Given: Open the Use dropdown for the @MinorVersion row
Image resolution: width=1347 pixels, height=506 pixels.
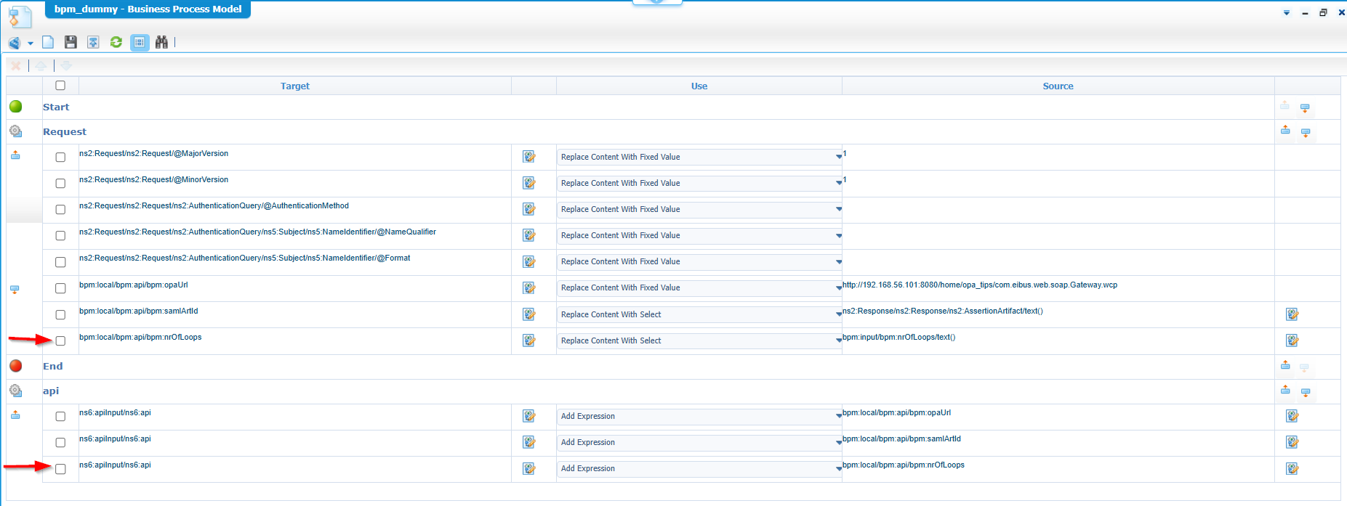Looking at the screenshot, I should 838,183.
